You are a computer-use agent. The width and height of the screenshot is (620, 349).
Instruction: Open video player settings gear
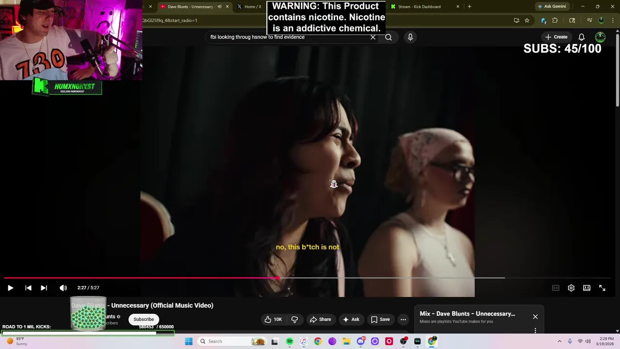click(x=571, y=288)
